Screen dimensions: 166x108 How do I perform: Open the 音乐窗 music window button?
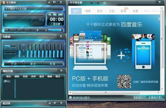click(x=56, y=24)
